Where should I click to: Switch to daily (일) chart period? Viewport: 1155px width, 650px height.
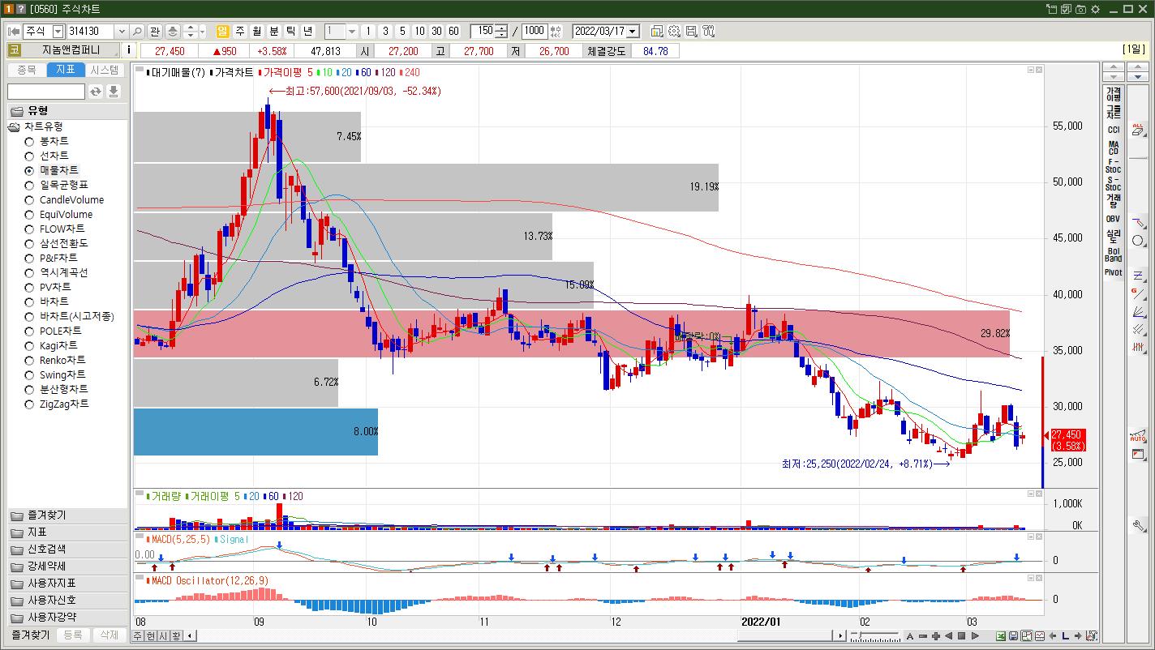point(222,32)
